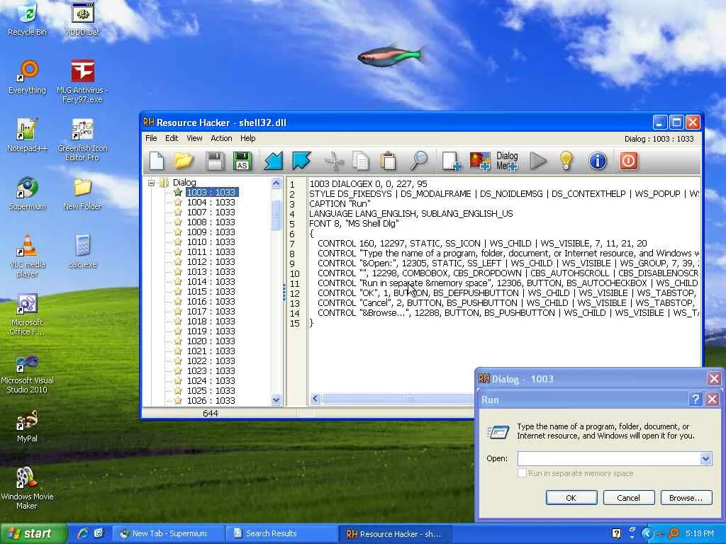
Task: Click the red power exit toolbar icon
Action: [x=629, y=161]
